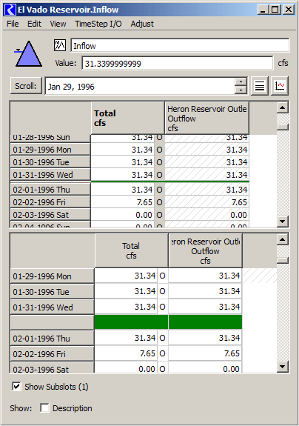
Task: Minimize the El Vado Reservoir.Inflow window
Action: tap(263, 10)
